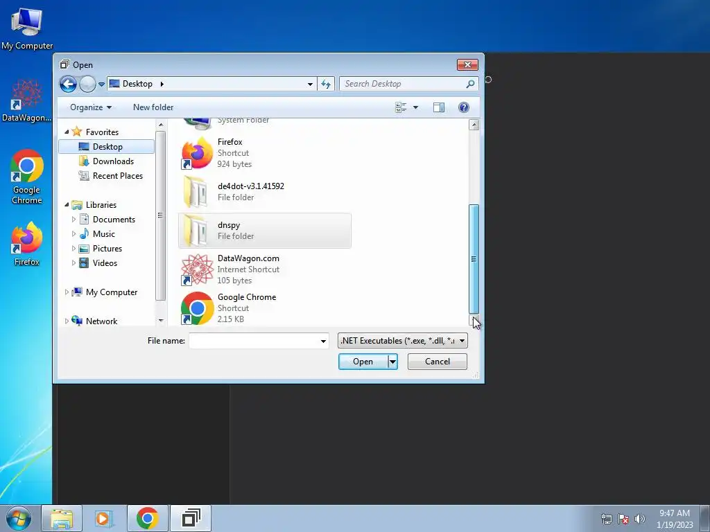Expand the breadcrumb arrow after Desktop
The width and height of the screenshot is (710, 532).
point(162,84)
